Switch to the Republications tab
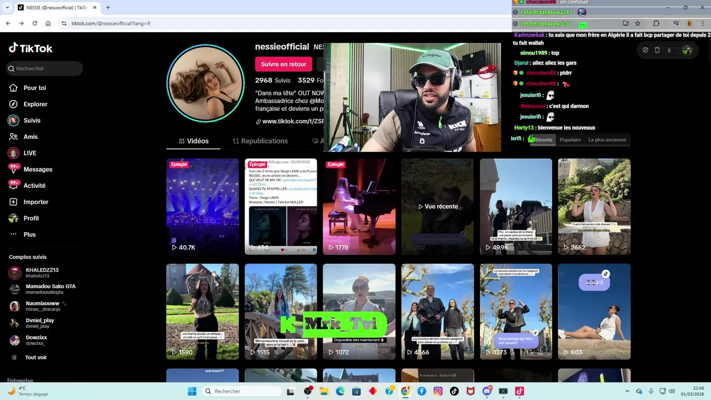 tap(260, 141)
